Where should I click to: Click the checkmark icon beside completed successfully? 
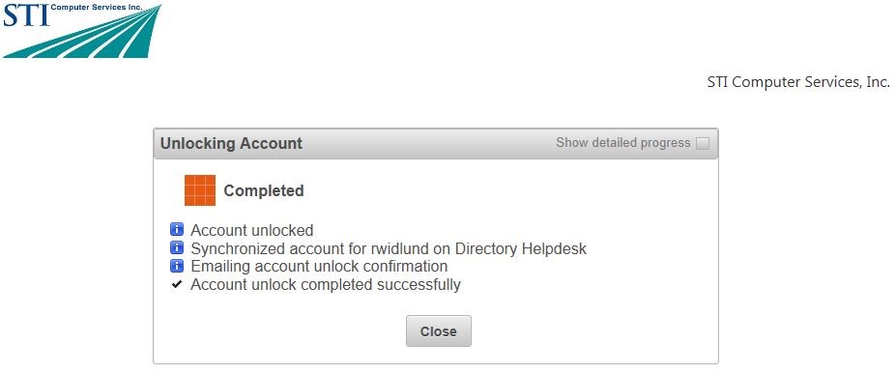177,284
